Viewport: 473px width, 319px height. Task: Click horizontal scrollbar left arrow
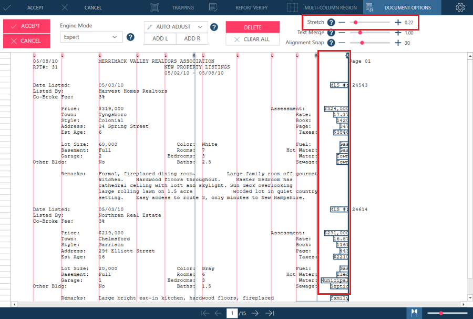(14, 304)
